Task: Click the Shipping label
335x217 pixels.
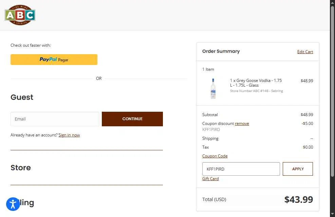Action: pos(210,138)
